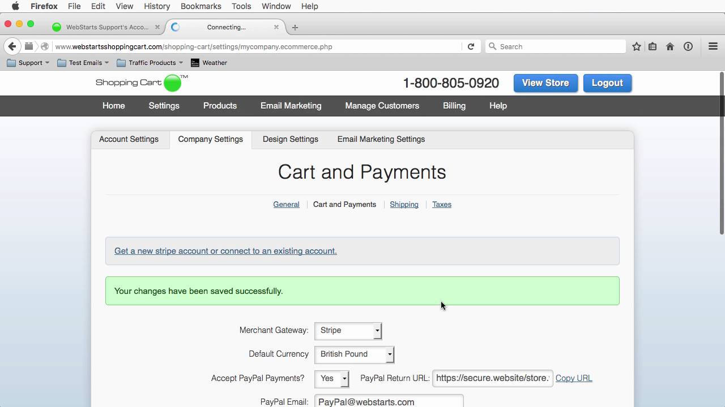Viewport: 725px width, 407px height.
Task: Open the View menu
Action: click(124, 6)
